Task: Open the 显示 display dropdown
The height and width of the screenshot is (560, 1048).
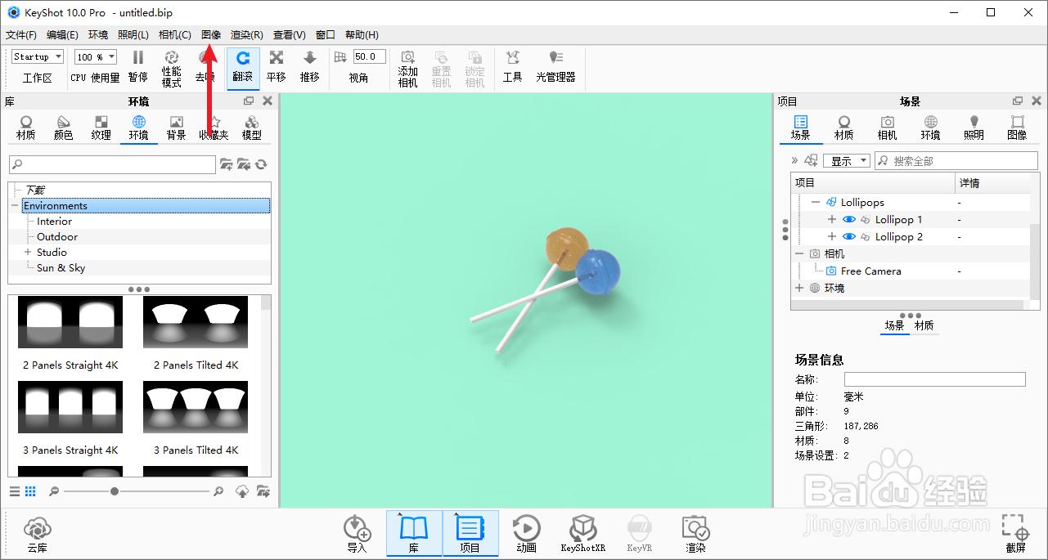Action: pos(847,161)
